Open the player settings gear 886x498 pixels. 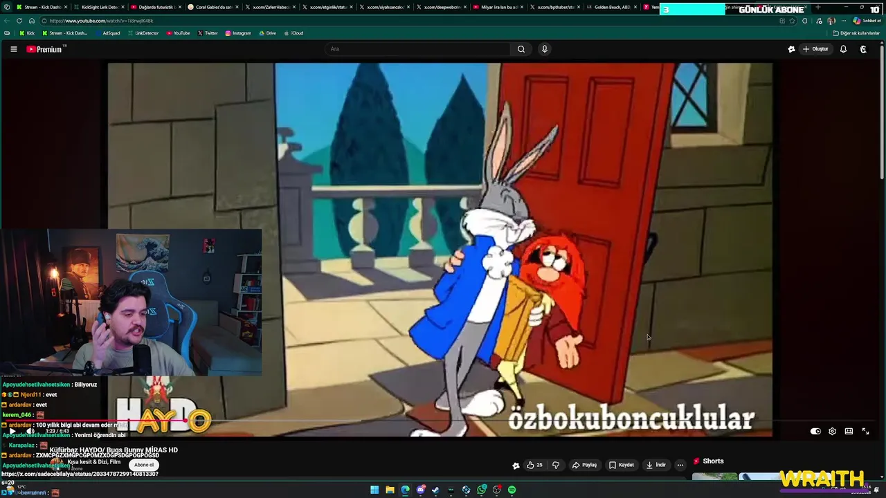click(x=832, y=431)
